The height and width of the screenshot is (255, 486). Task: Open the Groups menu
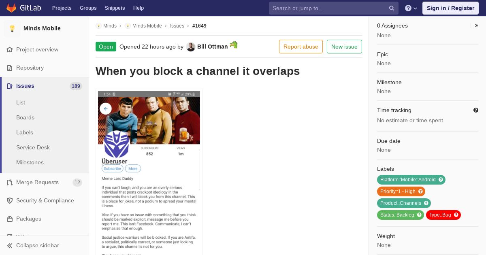click(x=88, y=8)
